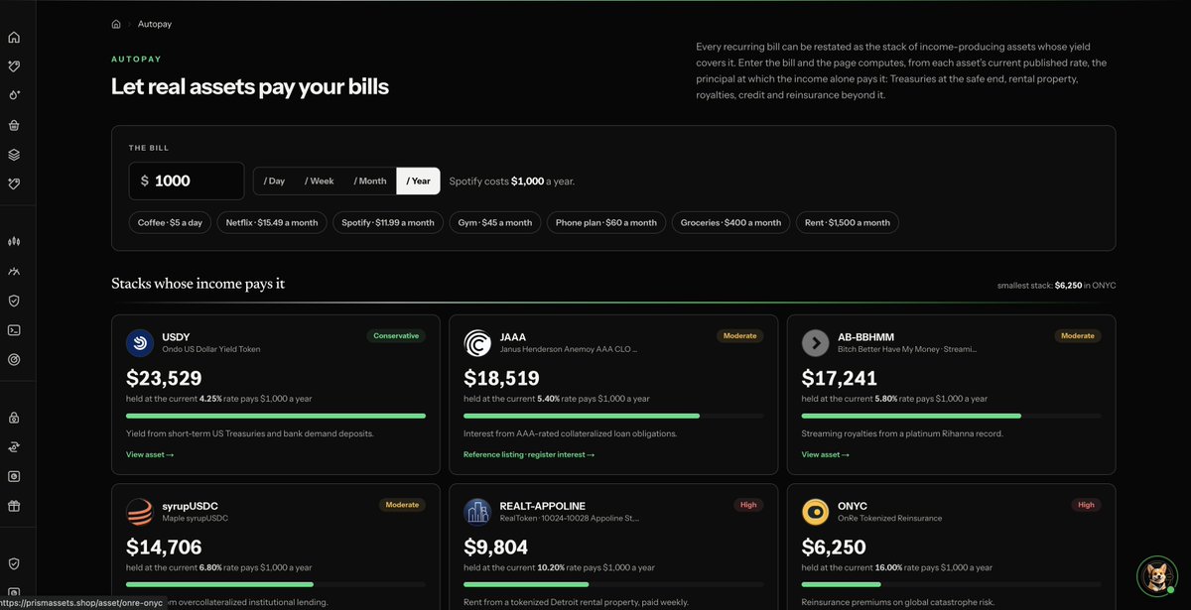Open the padlock sidebar icon
This screenshot has height=610, width=1191.
[14, 418]
